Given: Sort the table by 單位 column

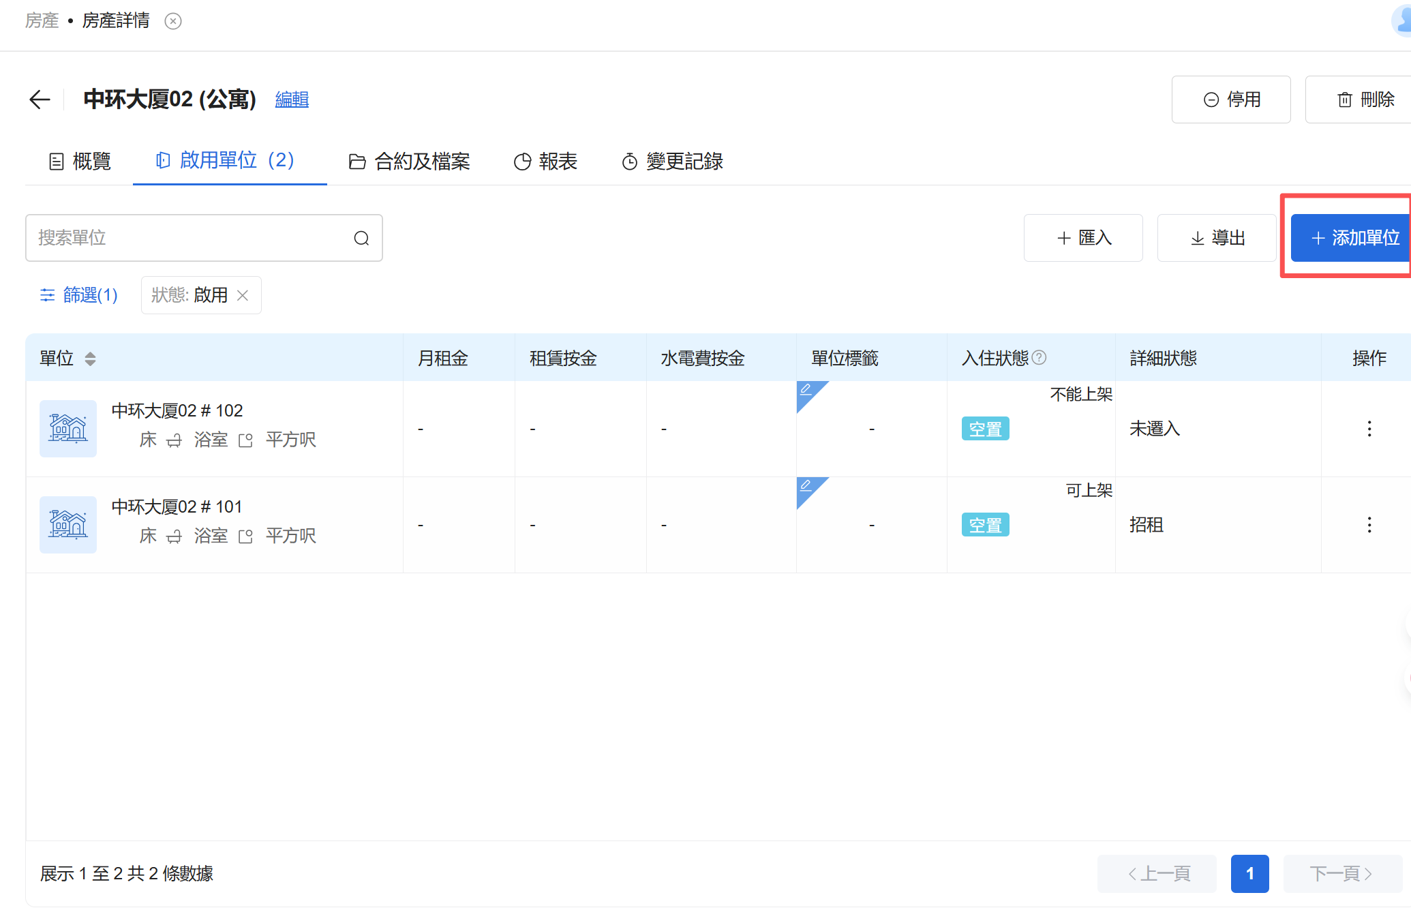Looking at the screenshot, I should point(90,359).
